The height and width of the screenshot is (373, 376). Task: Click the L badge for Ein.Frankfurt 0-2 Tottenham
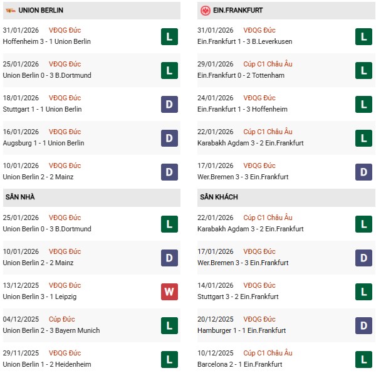click(x=363, y=70)
